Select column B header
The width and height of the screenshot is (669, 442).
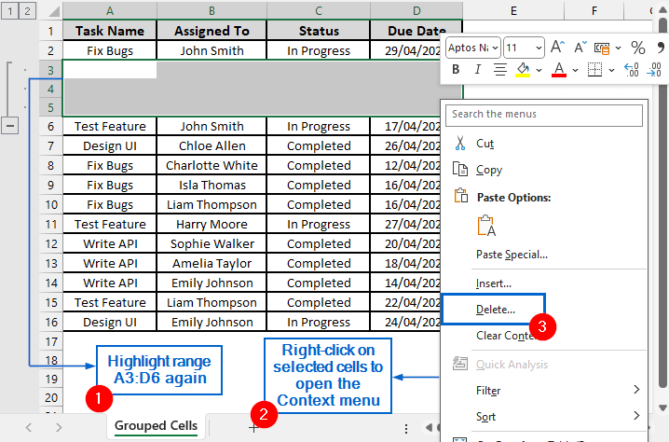[x=212, y=10]
